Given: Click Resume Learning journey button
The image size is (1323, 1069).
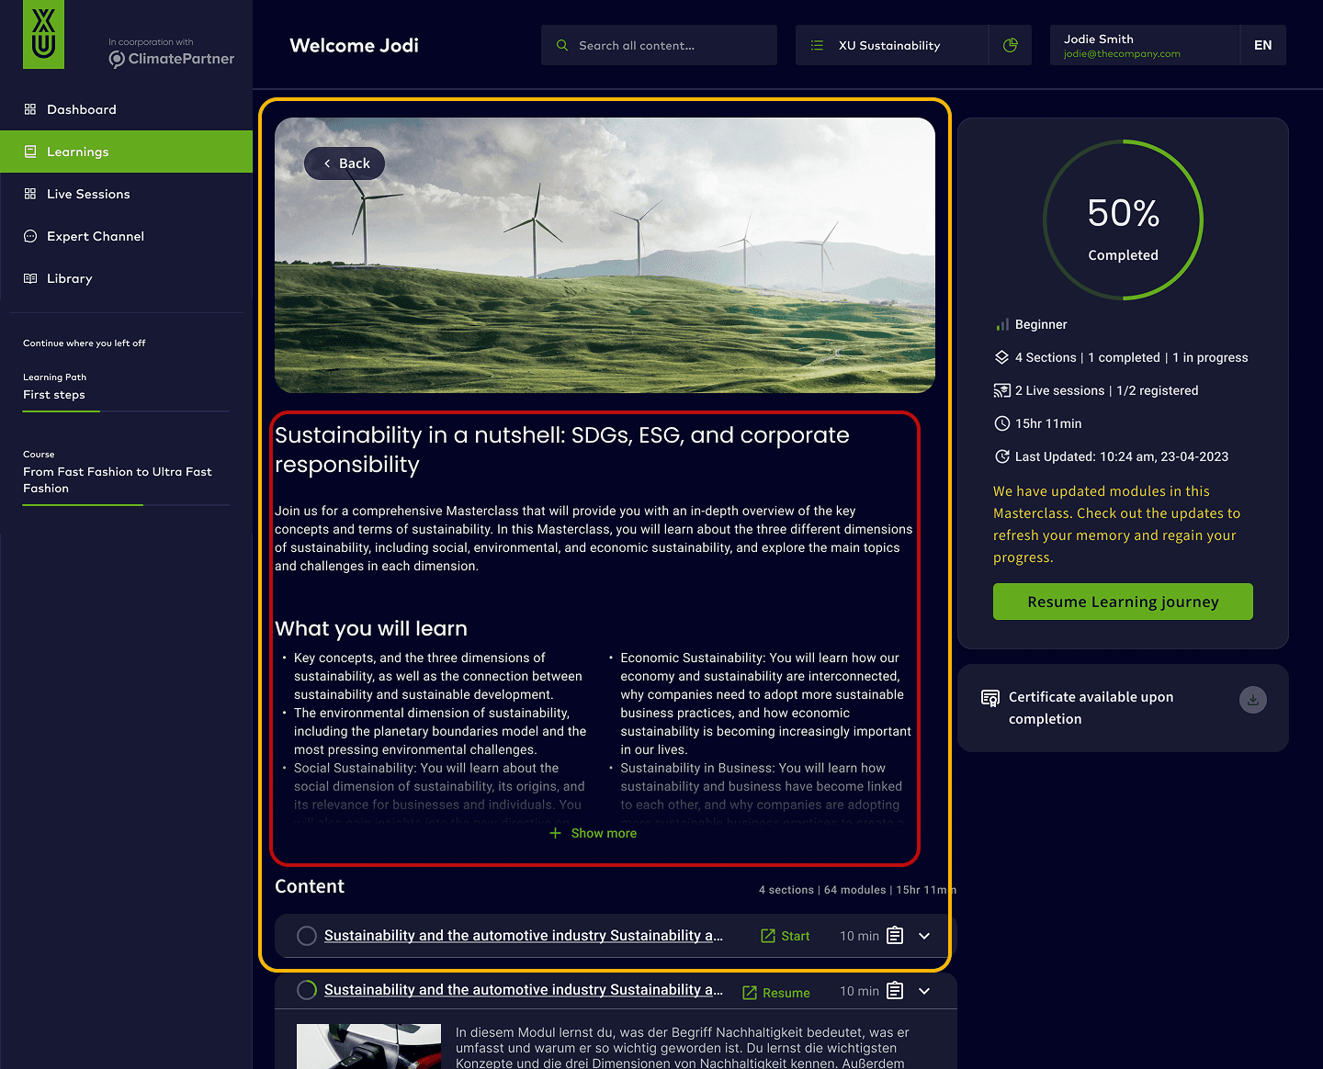Looking at the screenshot, I should pyautogui.click(x=1123, y=602).
